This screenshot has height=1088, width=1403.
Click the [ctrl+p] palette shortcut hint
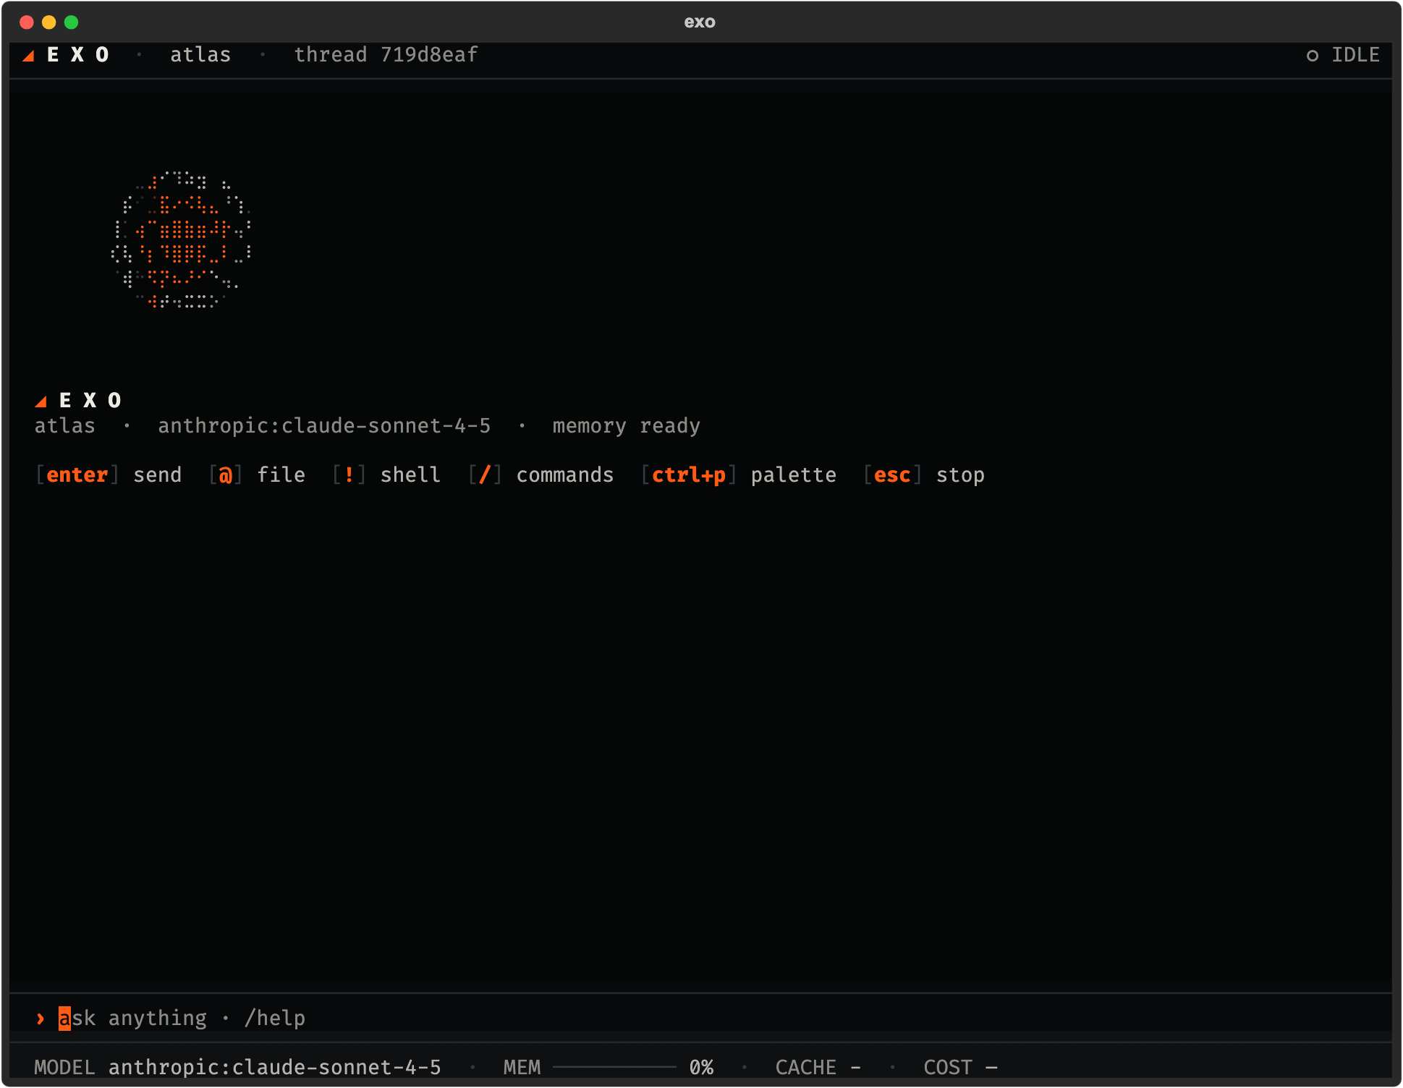(738, 475)
